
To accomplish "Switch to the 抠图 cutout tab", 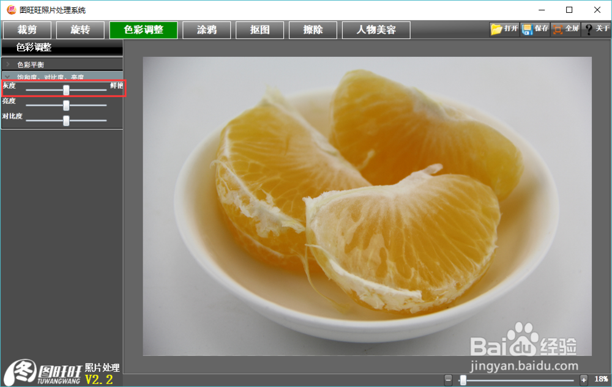I will tap(259, 30).
